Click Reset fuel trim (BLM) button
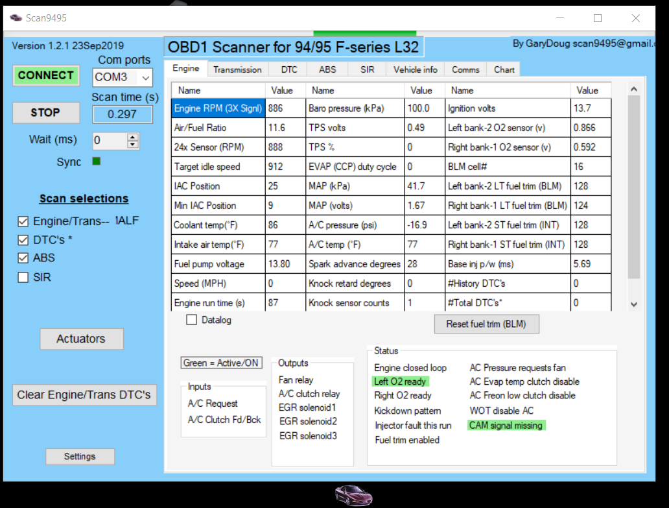Viewport: 669px width, 508px height. [x=486, y=324]
